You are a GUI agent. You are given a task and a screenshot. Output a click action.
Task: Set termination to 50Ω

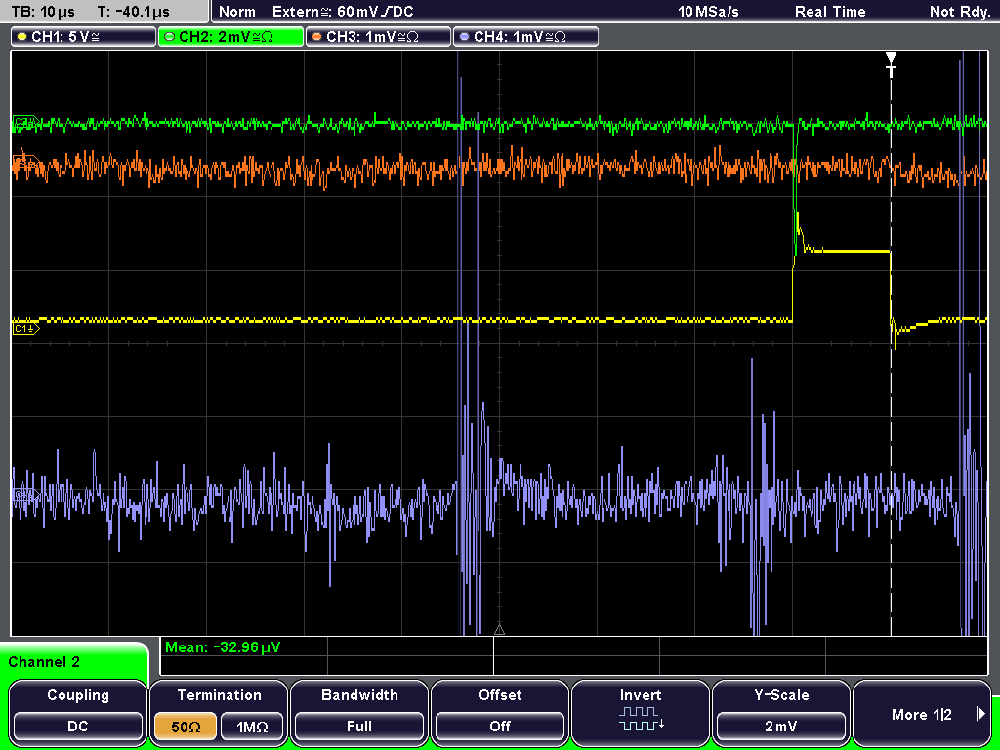click(186, 727)
